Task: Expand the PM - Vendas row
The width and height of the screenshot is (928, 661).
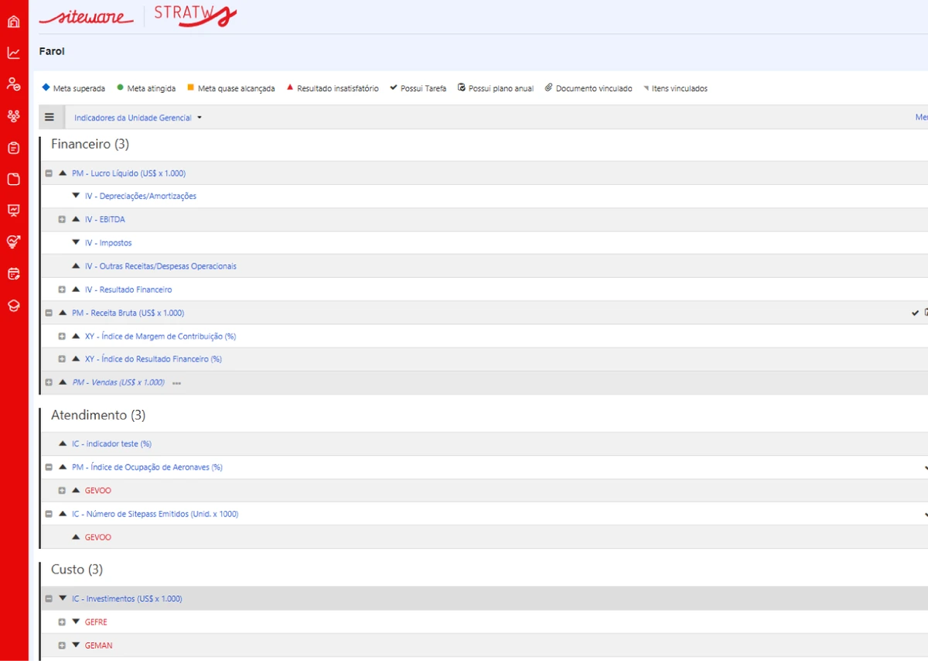Action: [x=49, y=382]
